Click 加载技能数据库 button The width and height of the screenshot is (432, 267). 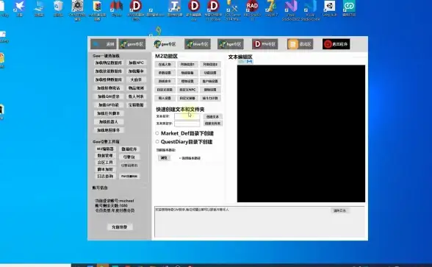pyautogui.click(x=109, y=71)
